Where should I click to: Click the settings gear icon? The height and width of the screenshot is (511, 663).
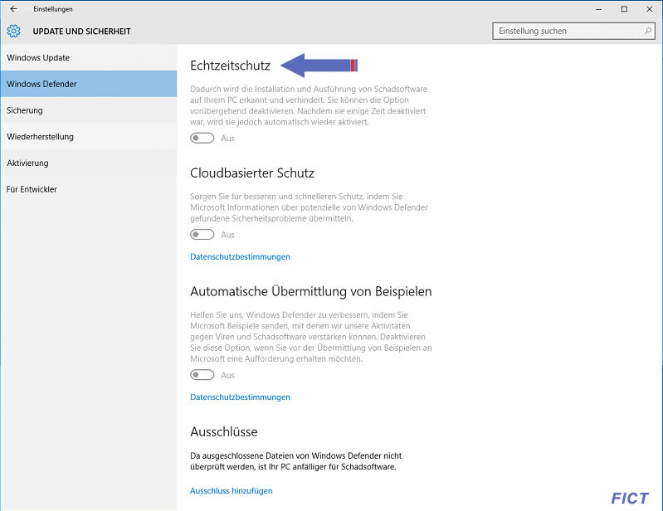13,31
